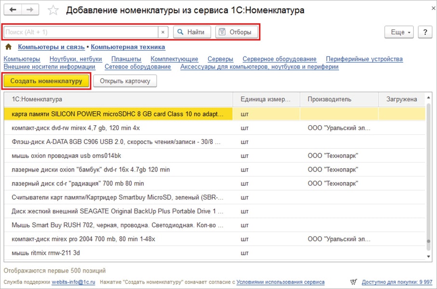Click the back navigation arrow
This screenshot has height=289, width=437.
tap(13, 10)
